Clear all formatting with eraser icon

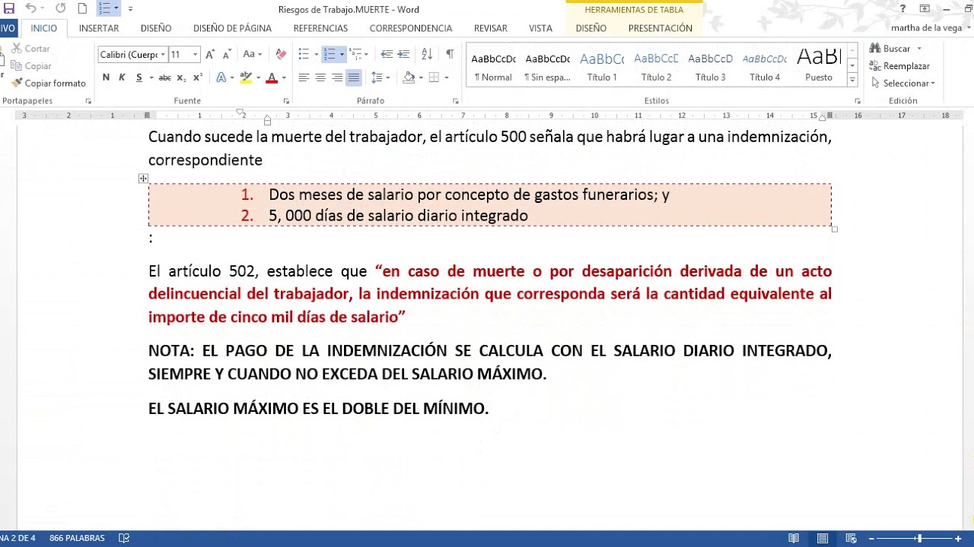pos(281,55)
